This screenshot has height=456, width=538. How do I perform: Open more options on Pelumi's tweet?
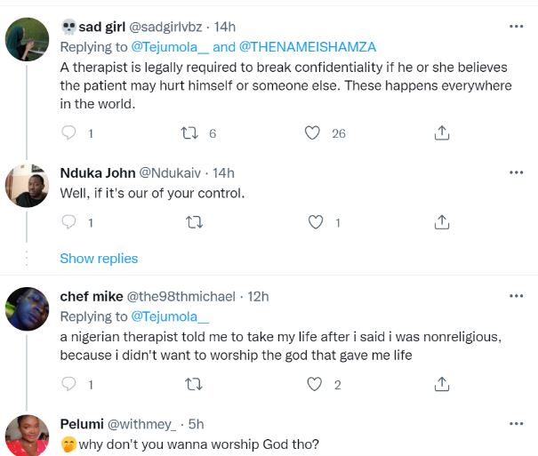(x=516, y=423)
